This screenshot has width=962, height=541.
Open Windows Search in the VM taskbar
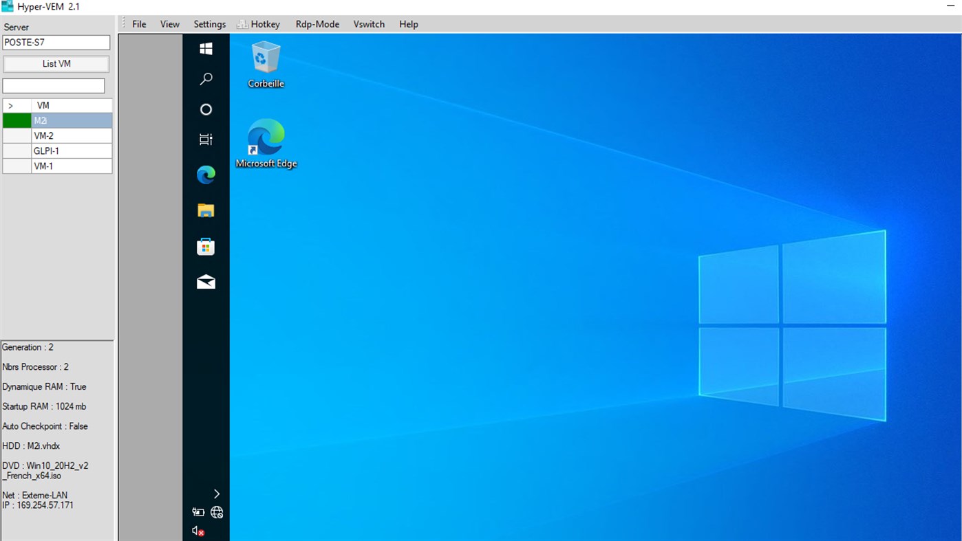[205, 78]
